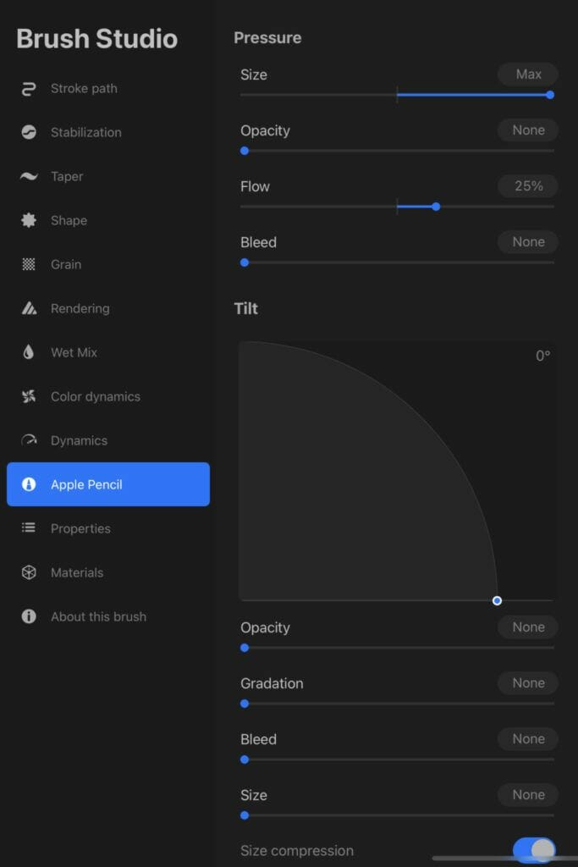Switch to the Taper settings
The height and width of the screenshot is (867, 578).
(x=108, y=176)
